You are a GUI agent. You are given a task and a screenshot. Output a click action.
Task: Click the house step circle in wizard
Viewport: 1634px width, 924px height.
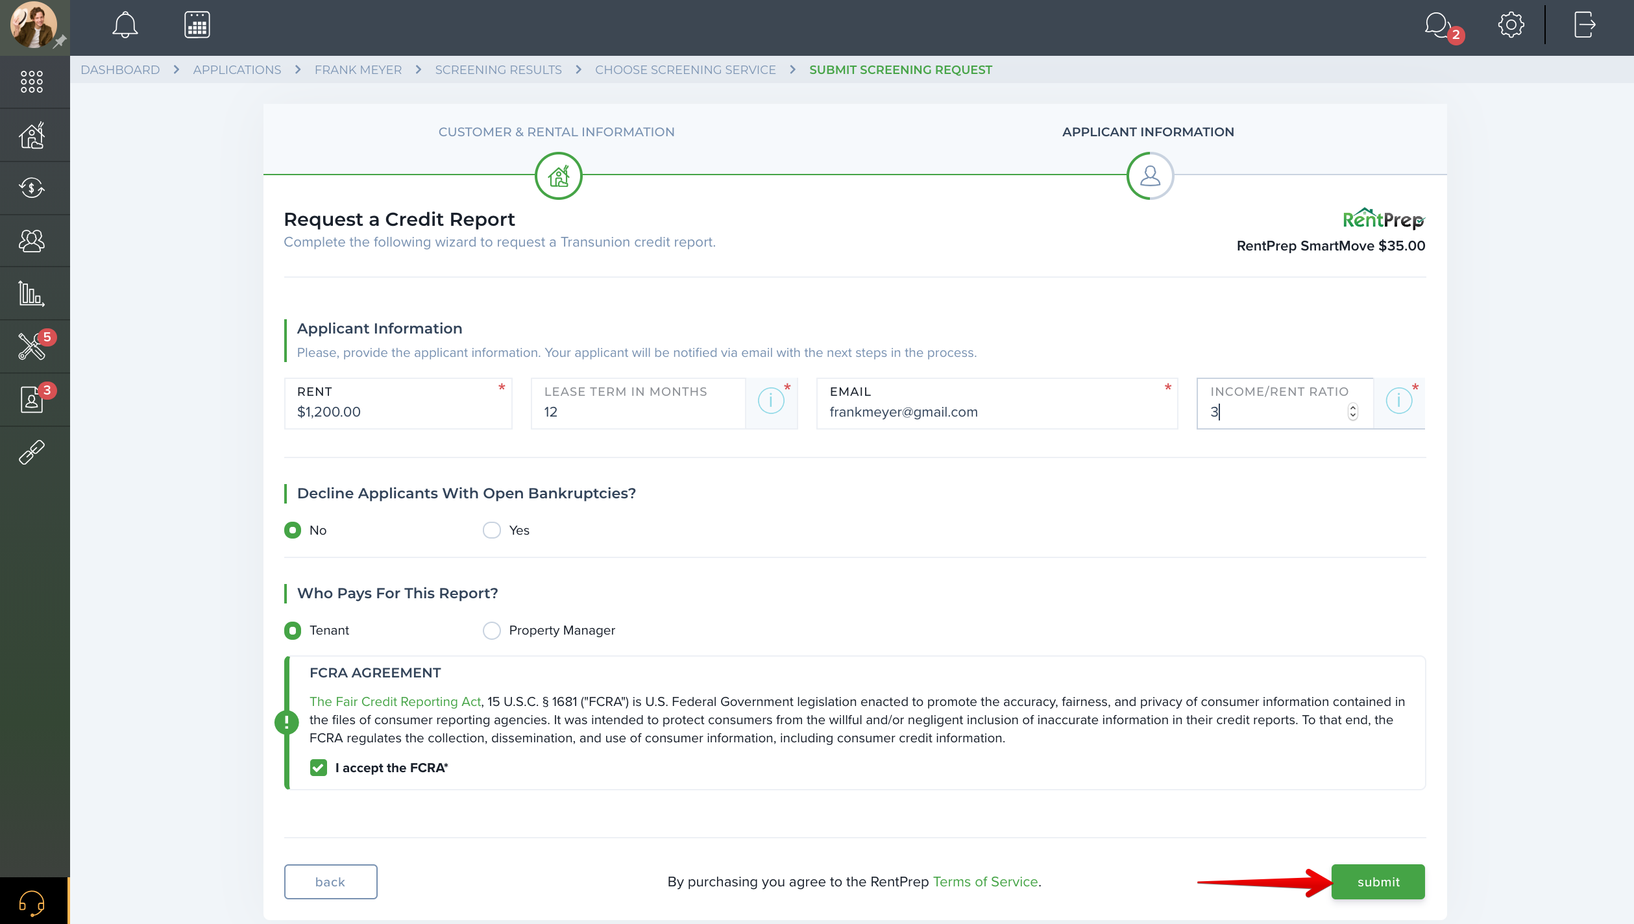558,176
